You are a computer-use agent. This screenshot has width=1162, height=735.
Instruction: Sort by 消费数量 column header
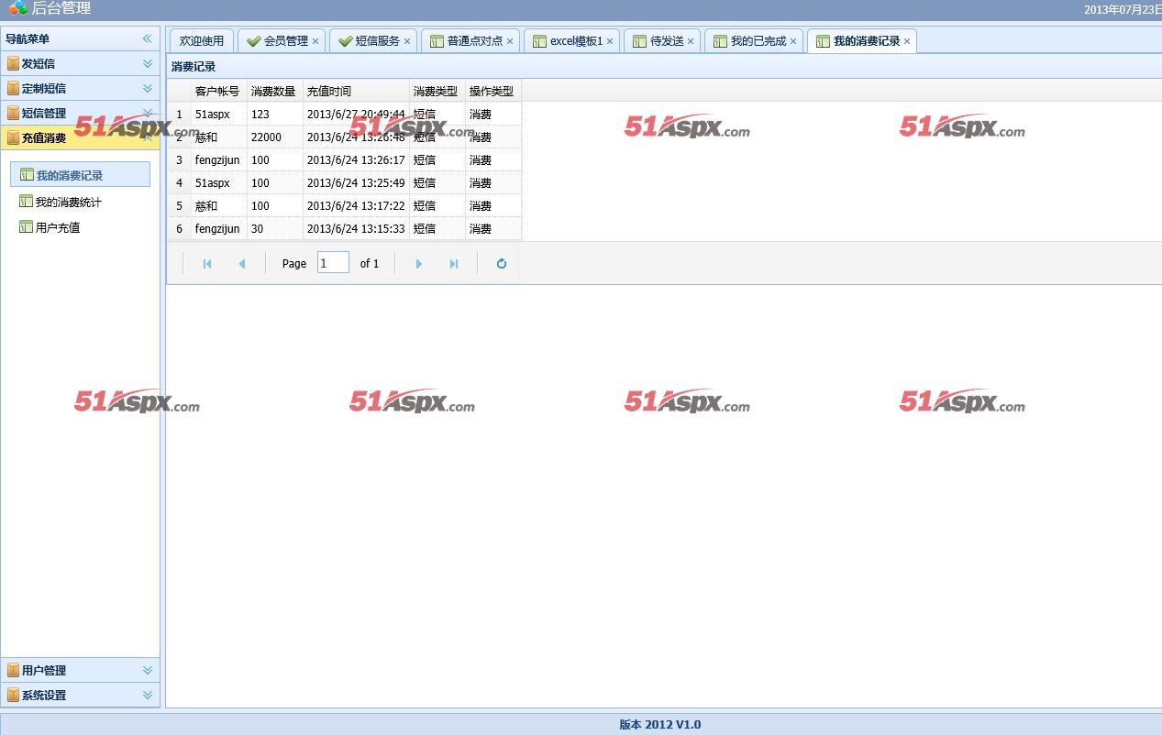click(275, 91)
